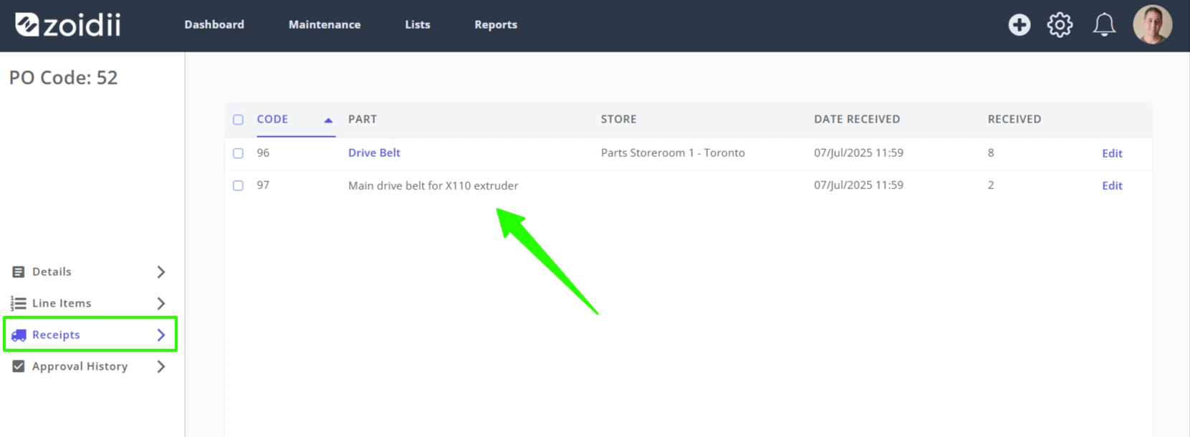1190x437 pixels.
Task: Click the PART column header
Action: 363,119
